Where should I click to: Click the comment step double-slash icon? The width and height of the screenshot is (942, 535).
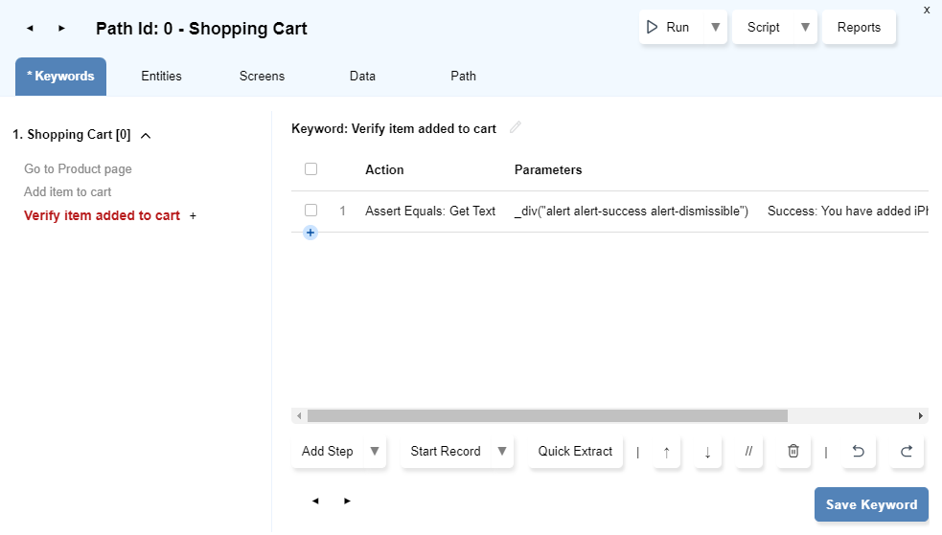click(748, 452)
